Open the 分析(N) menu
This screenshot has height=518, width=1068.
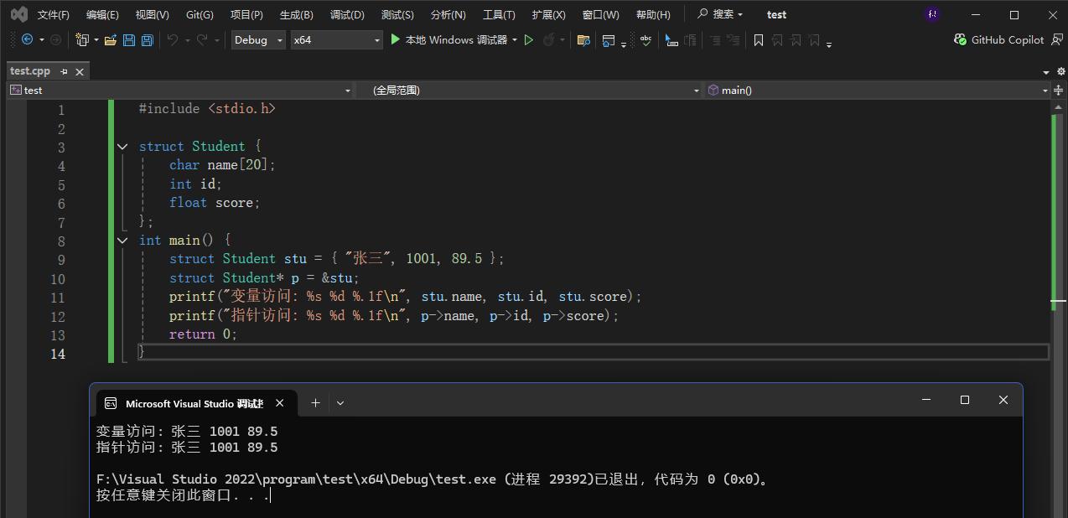[447, 14]
